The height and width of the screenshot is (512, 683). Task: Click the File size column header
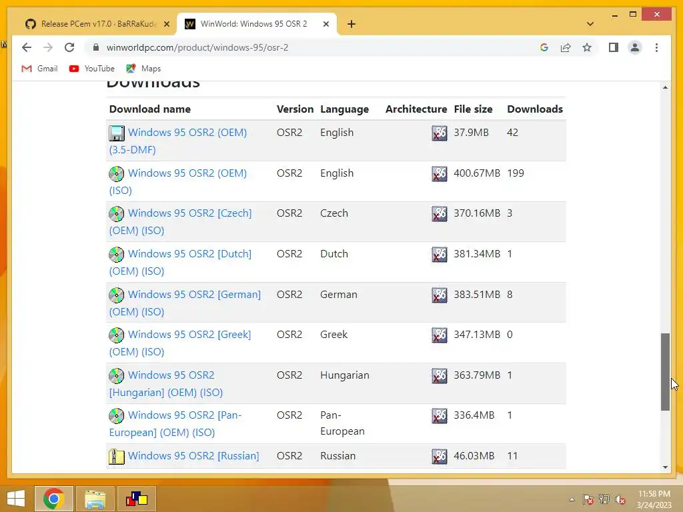tap(473, 109)
